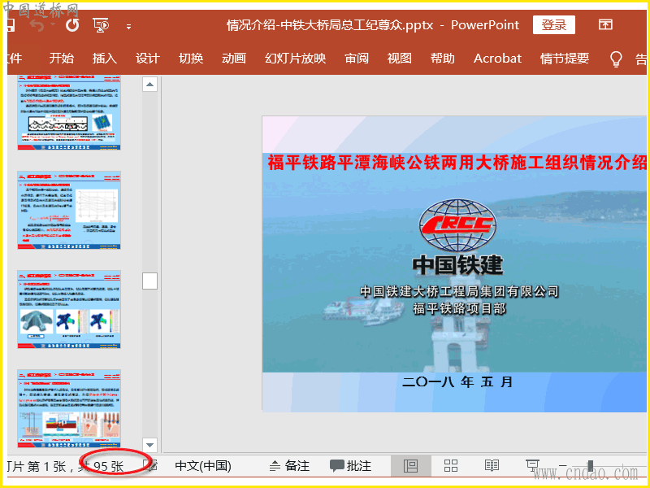Click the 中国铁建 text on slide
650x488 pixels.
pos(457,265)
